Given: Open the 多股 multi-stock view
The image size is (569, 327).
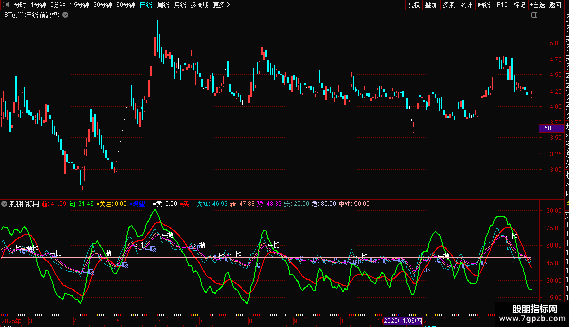Looking at the screenshot, I should tap(449, 5).
